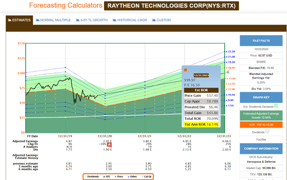Click the 10/23/2020 date in Fast Facts
287x180 pixels.
(261, 49)
